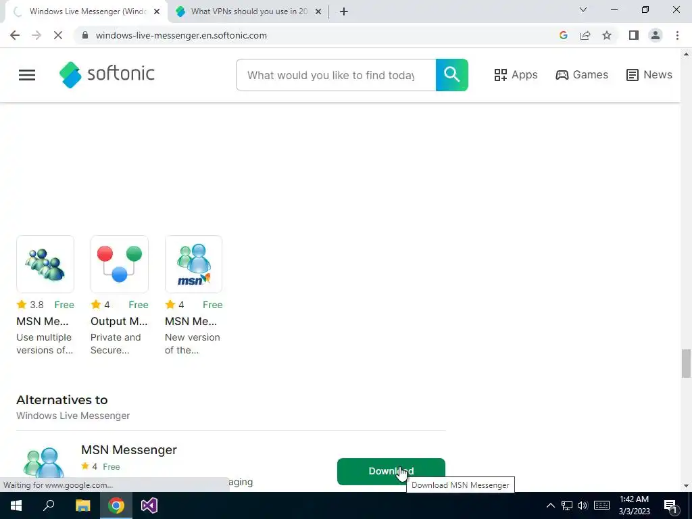Open File Explorer from taskbar
The height and width of the screenshot is (519, 692).
(82, 505)
